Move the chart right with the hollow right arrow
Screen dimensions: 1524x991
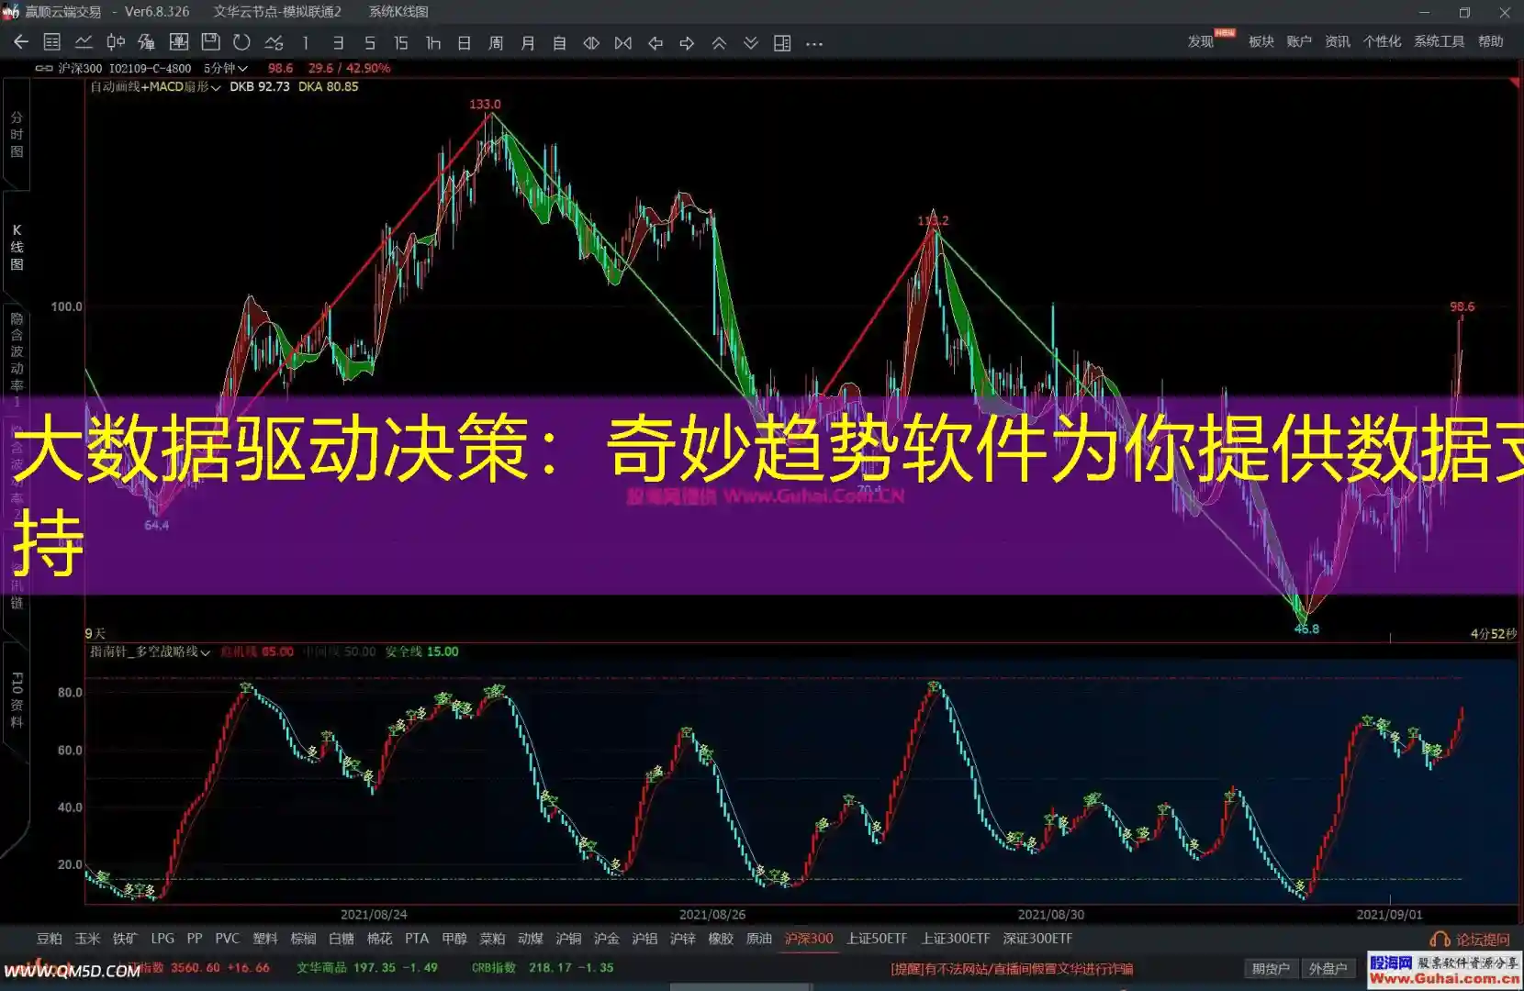point(687,43)
